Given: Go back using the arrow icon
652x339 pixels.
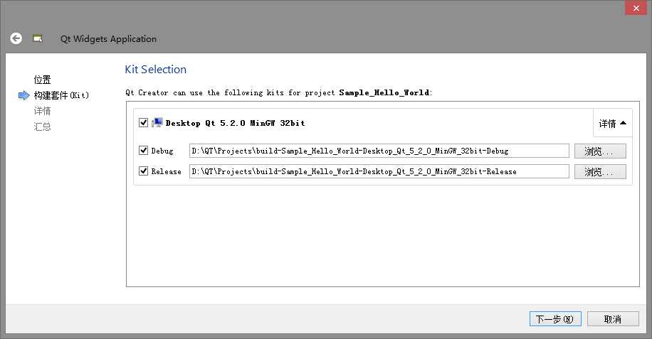Looking at the screenshot, I should pyautogui.click(x=16, y=38).
